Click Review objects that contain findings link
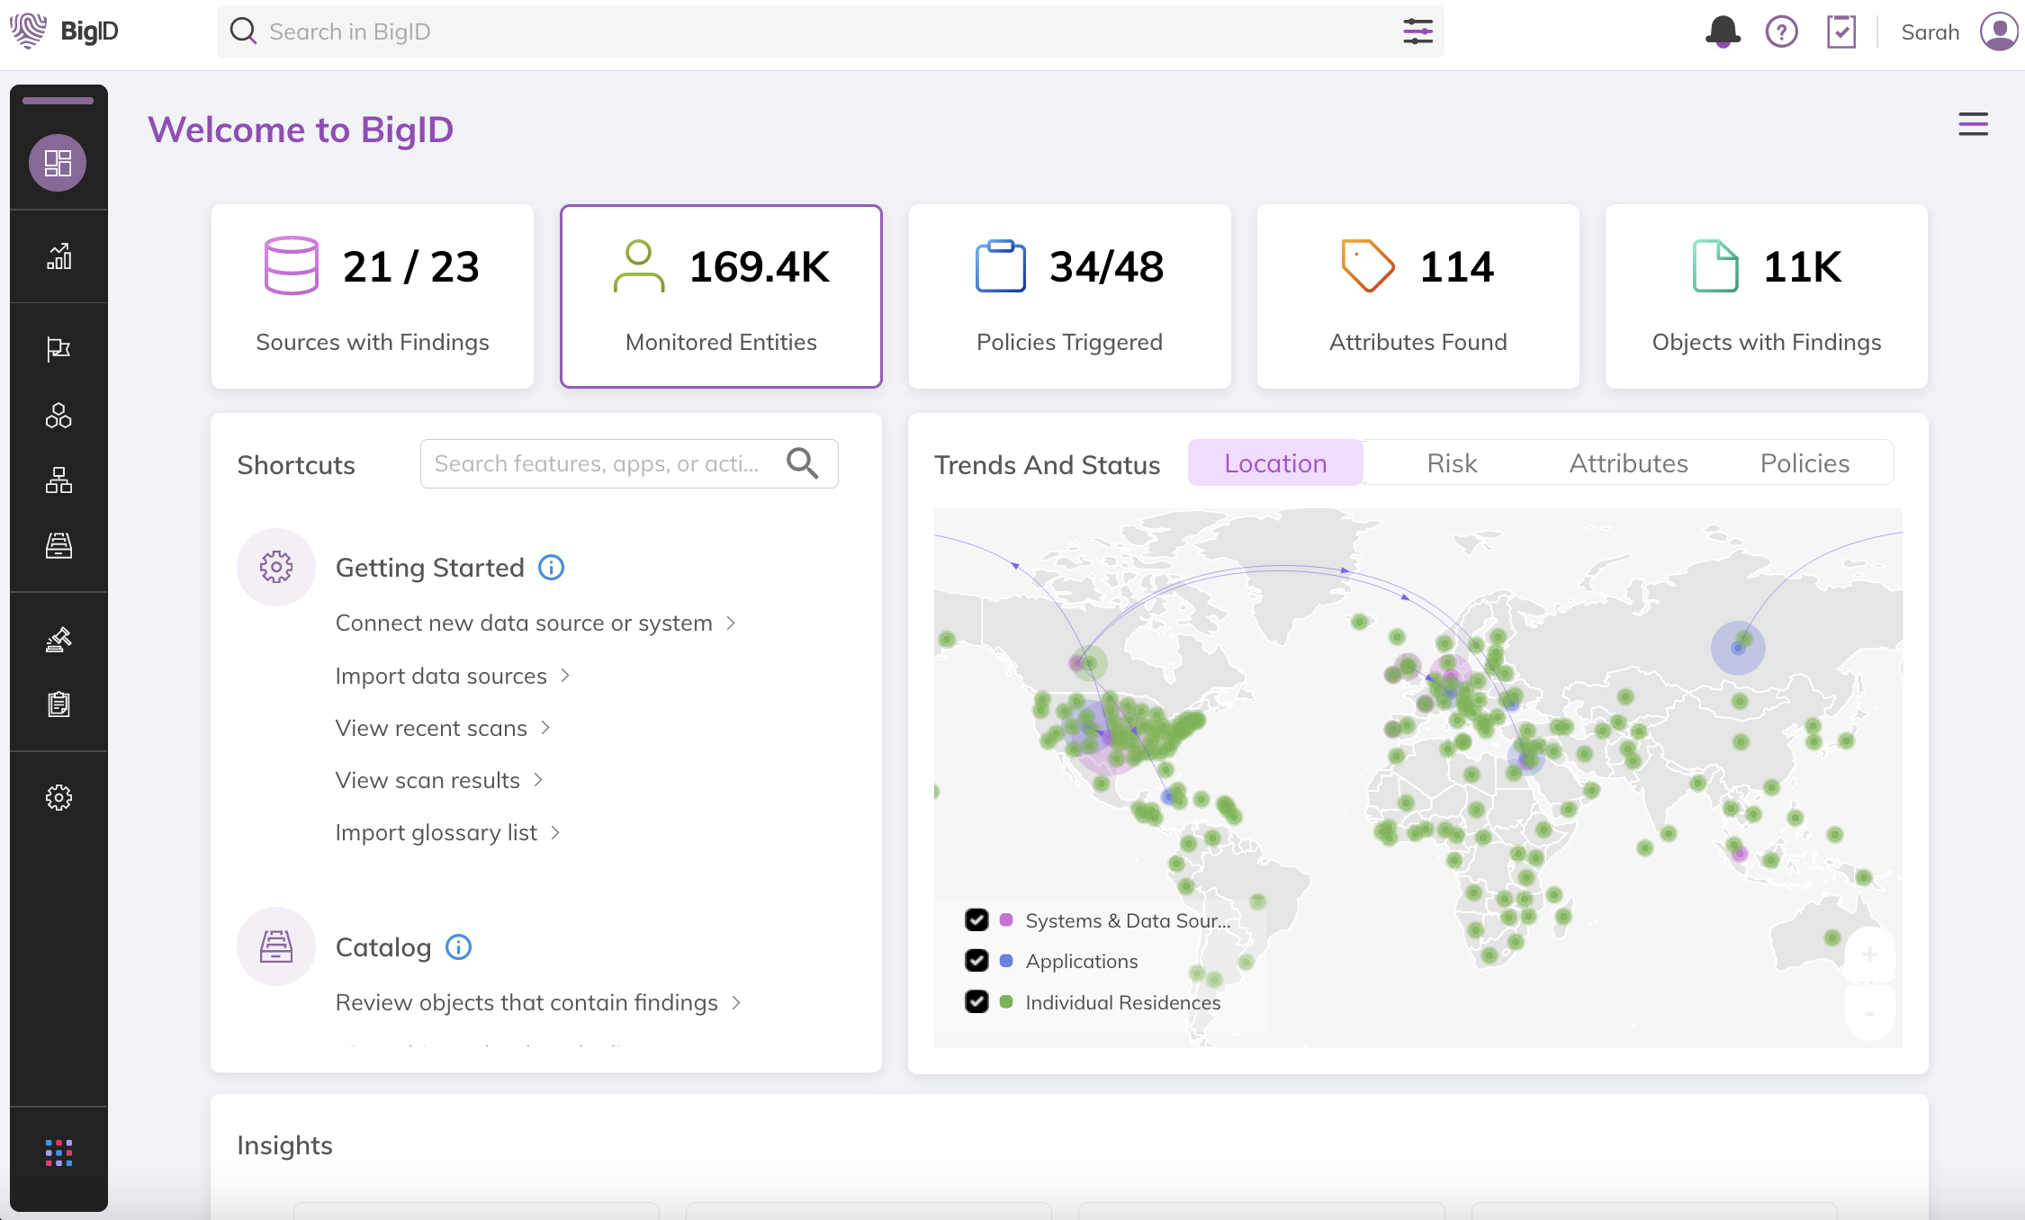The height and width of the screenshot is (1220, 2025). pyautogui.click(x=526, y=1002)
